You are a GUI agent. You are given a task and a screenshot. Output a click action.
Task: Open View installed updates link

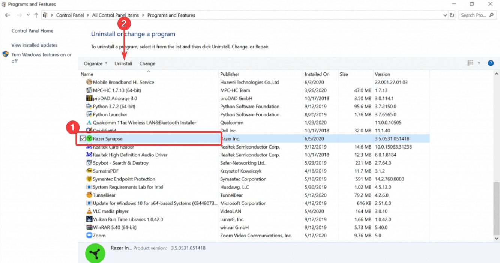point(35,45)
